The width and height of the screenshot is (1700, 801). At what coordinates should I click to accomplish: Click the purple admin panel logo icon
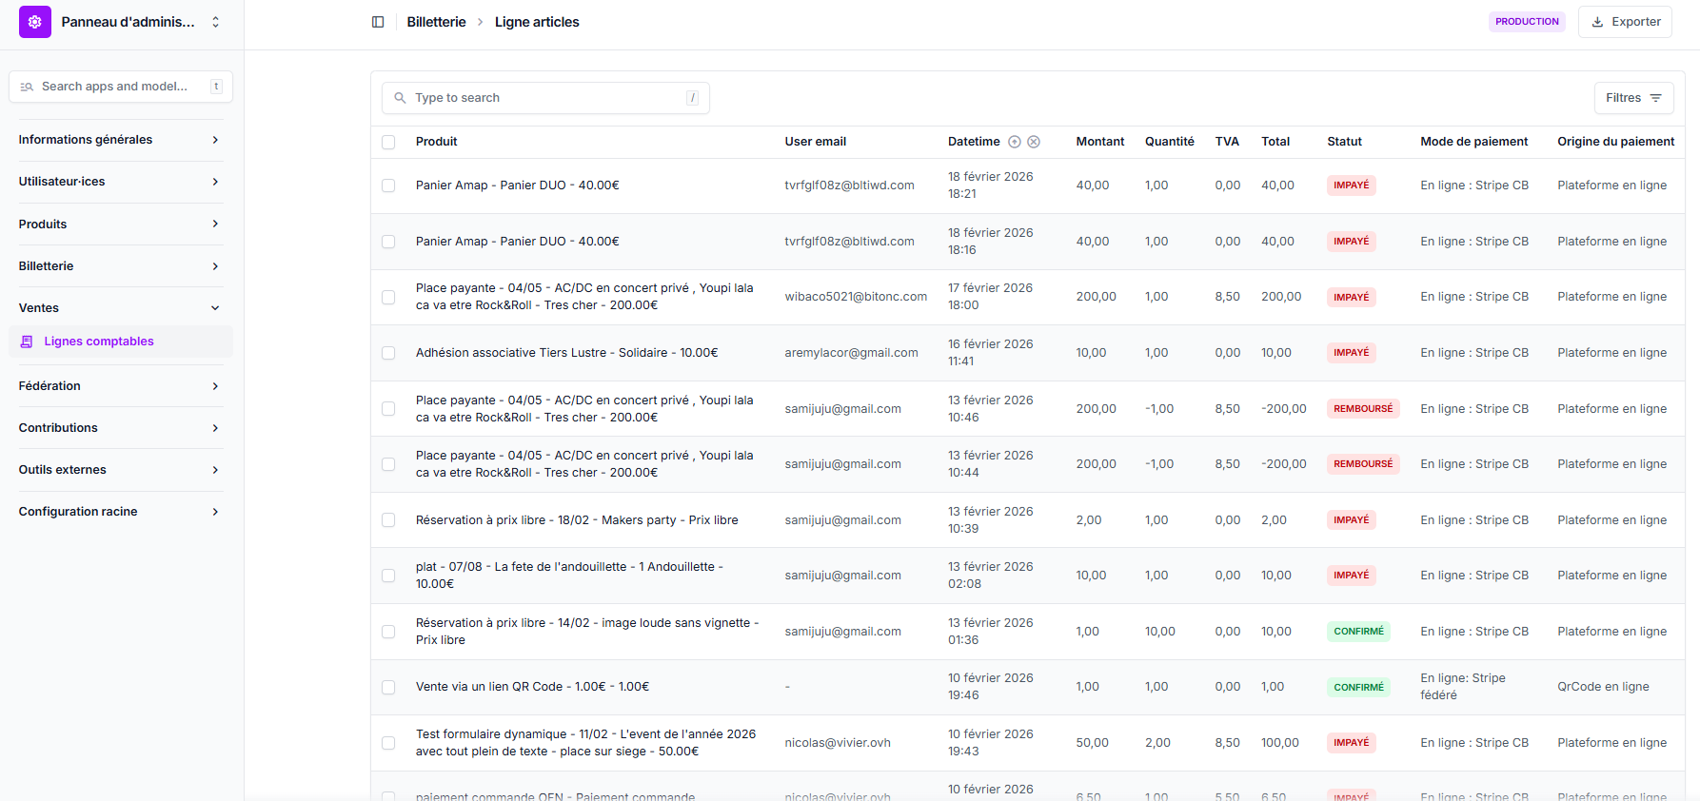tap(35, 22)
